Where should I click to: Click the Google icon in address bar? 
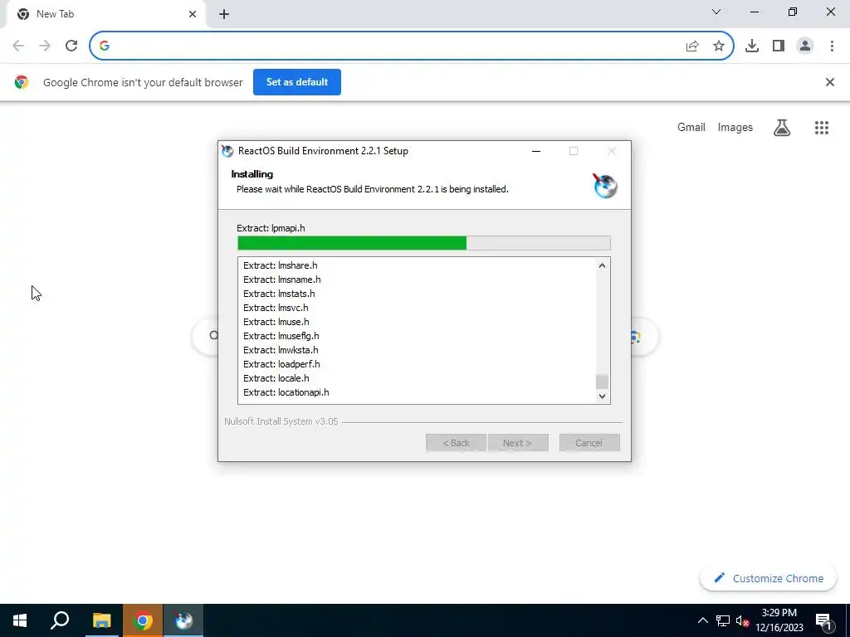pyautogui.click(x=105, y=46)
